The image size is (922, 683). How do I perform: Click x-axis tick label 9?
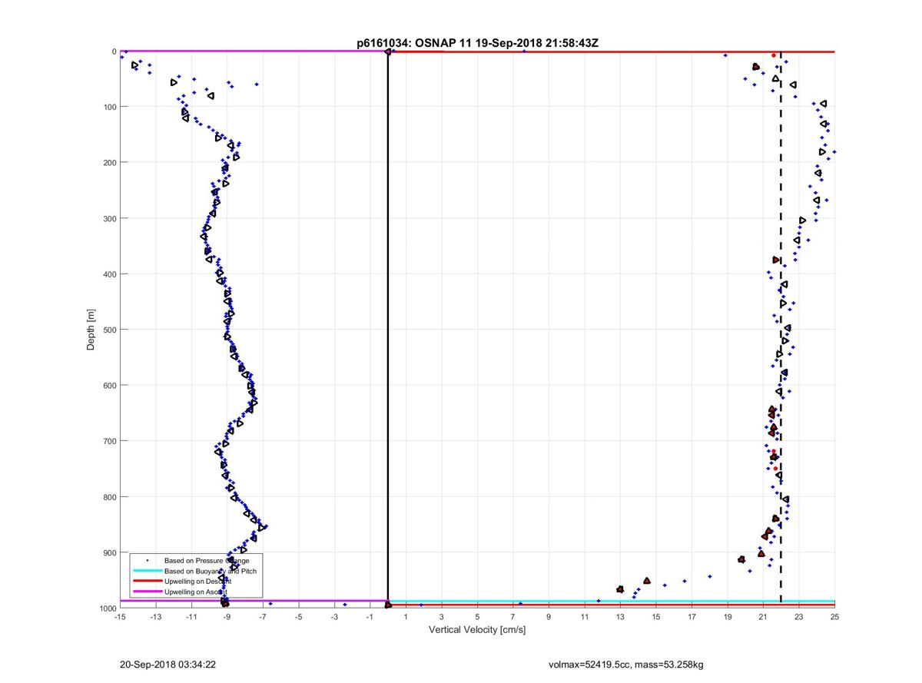click(x=549, y=617)
